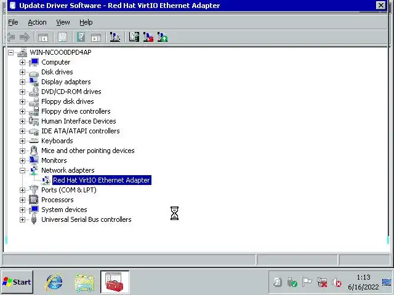The height and width of the screenshot is (295, 394).
Task: Click the Safely Remove Hardware tray icon
Action: (x=292, y=283)
